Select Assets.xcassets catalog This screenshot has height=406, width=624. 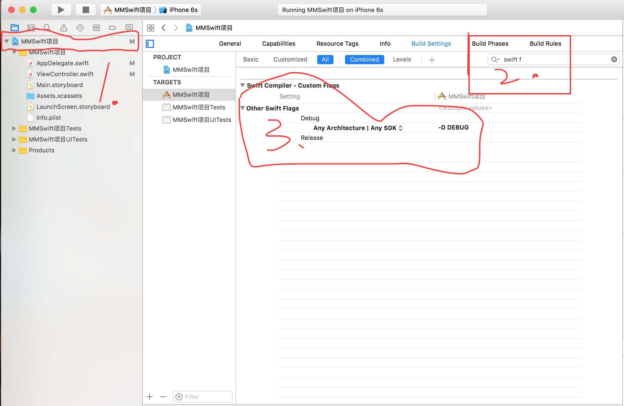pos(59,96)
